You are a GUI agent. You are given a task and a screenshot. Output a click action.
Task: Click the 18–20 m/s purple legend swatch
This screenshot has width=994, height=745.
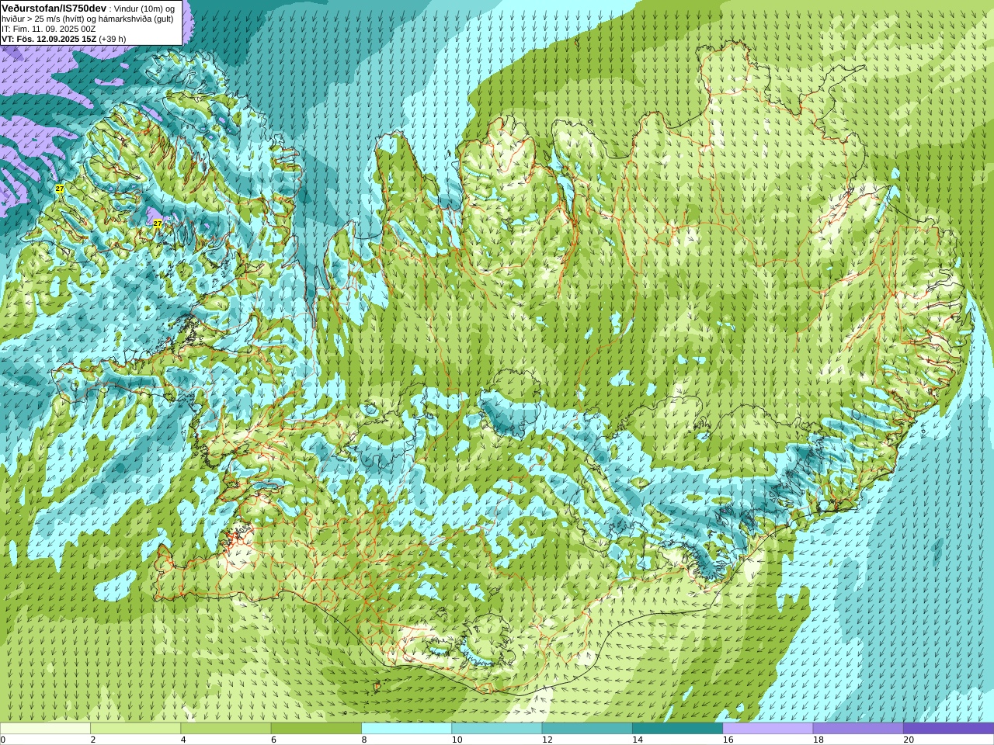[x=858, y=729]
